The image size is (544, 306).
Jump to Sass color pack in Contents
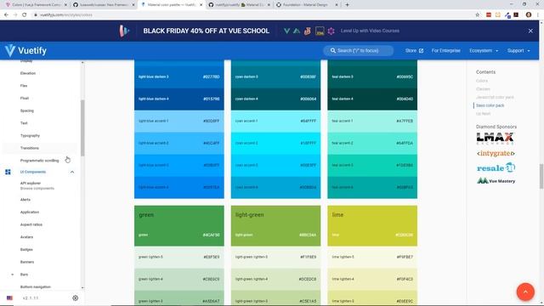tap(490, 105)
